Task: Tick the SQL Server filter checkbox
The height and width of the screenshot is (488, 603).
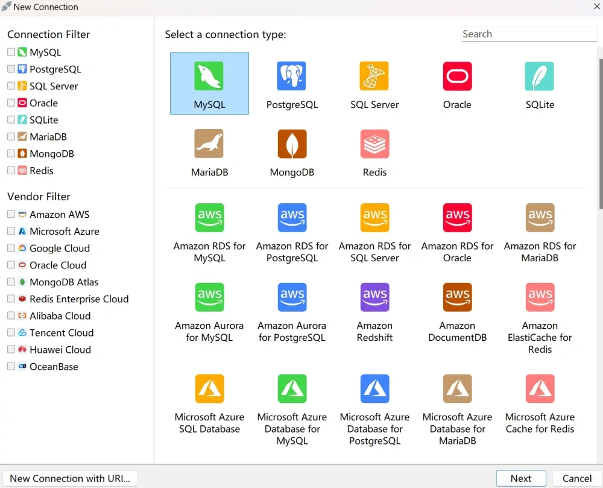Action: pyautogui.click(x=11, y=86)
